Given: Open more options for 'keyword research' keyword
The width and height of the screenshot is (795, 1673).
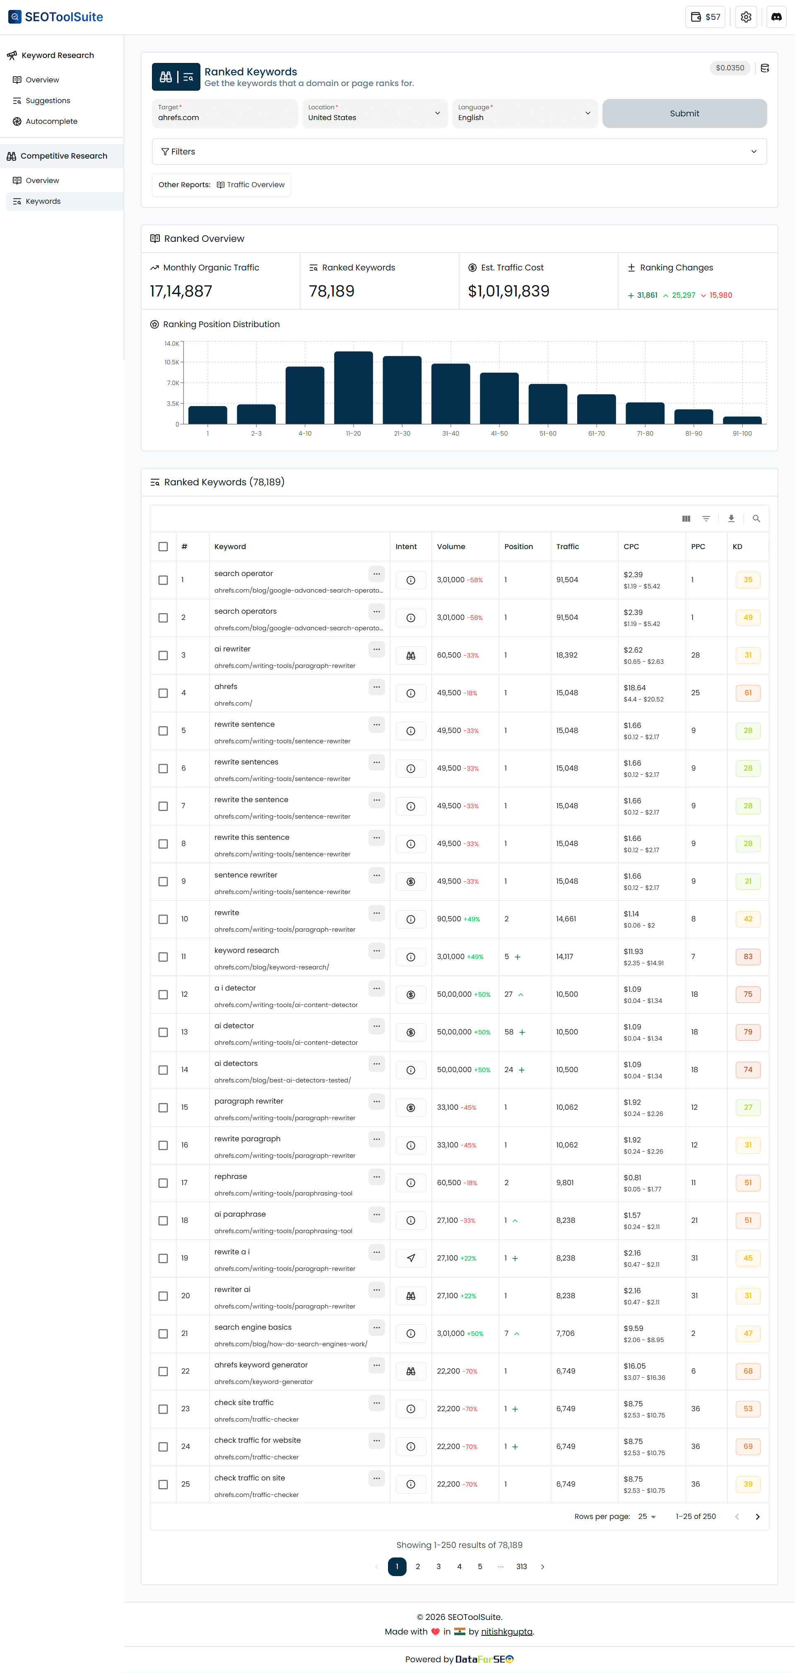Looking at the screenshot, I should (x=377, y=950).
